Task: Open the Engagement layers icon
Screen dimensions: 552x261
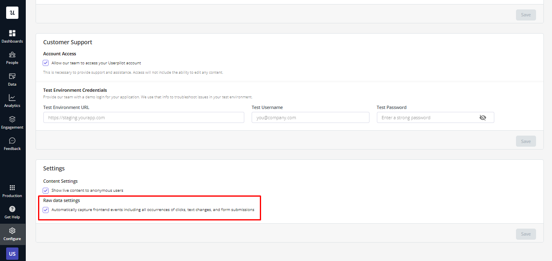Action: tap(12, 119)
